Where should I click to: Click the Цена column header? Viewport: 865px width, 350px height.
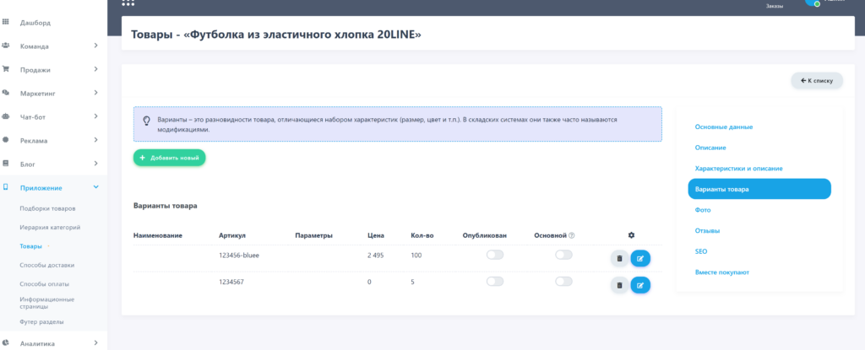pos(376,235)
